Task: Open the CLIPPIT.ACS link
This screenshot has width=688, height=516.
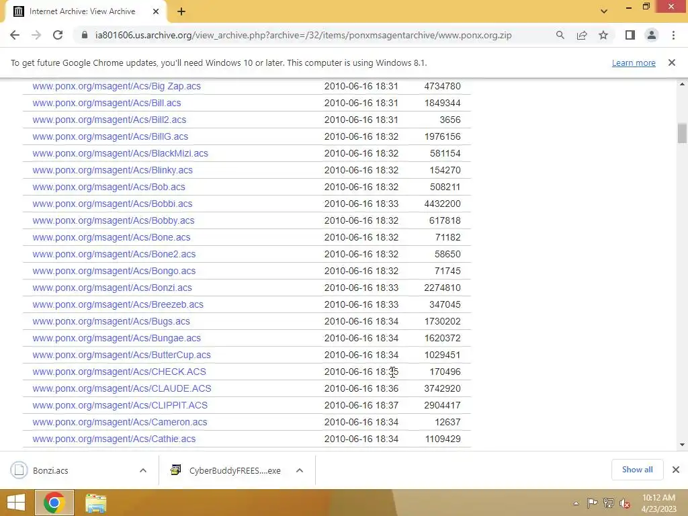Action: [x=120, y=405]
